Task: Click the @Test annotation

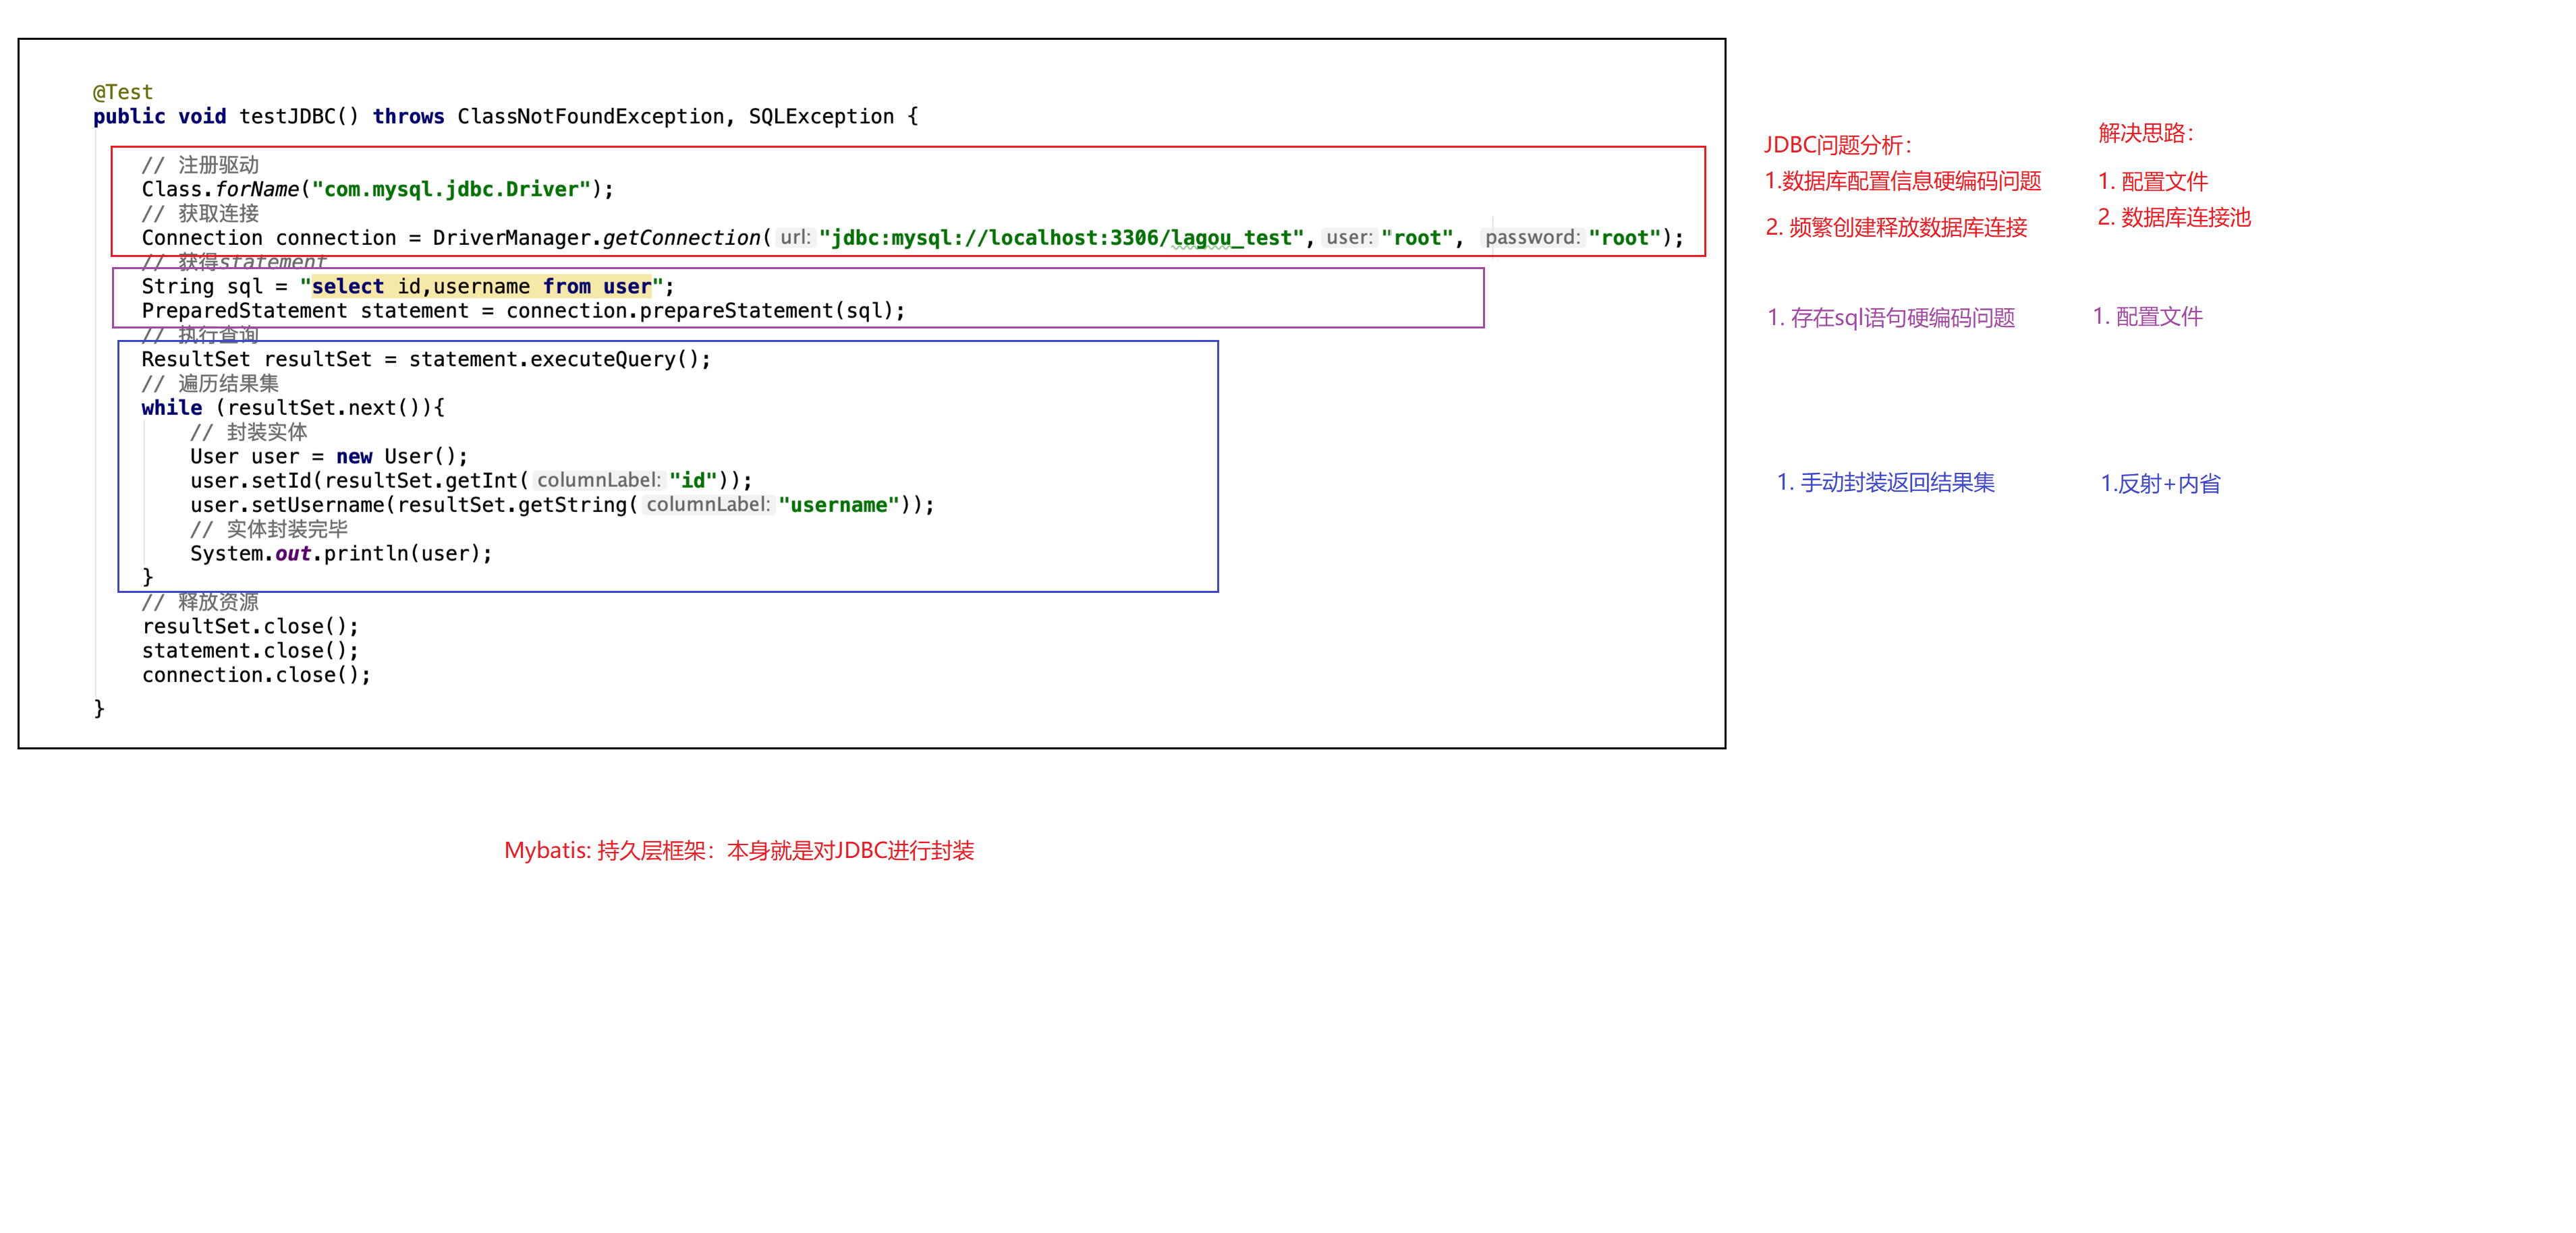Action: tap(122, 92)
